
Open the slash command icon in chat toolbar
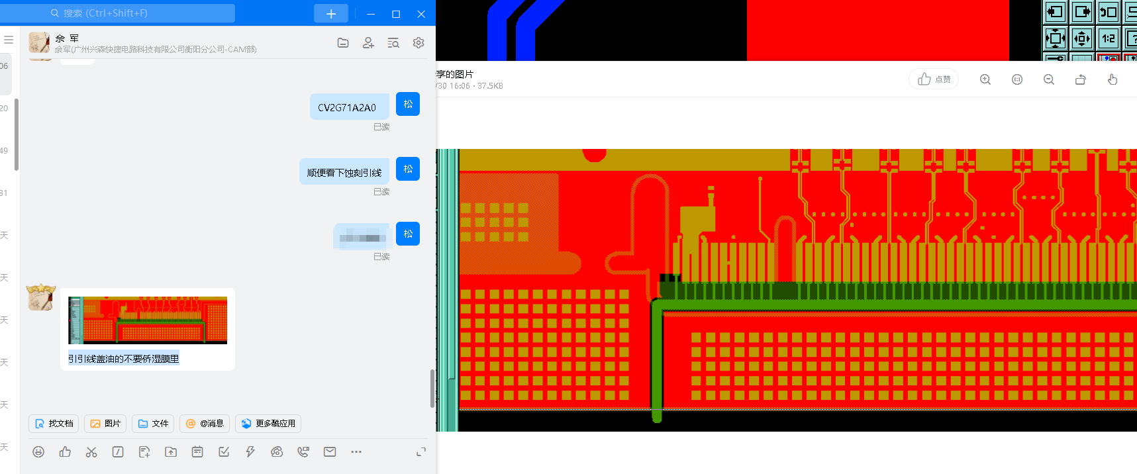pyautogui.click(x=118, y=451)
